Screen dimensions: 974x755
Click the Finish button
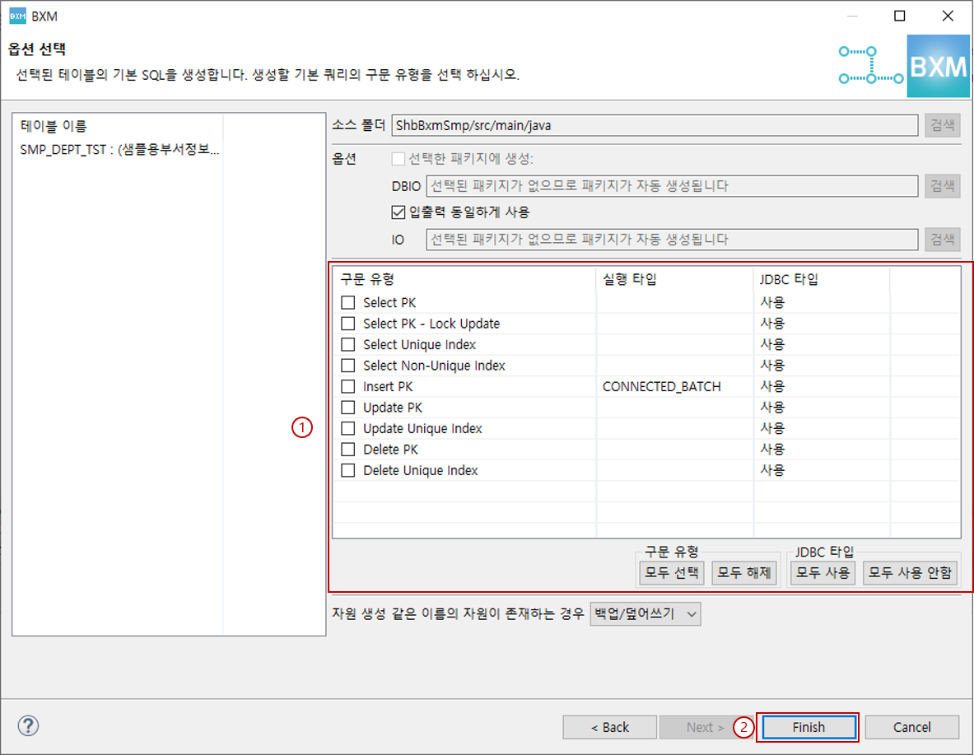pyautogui.click(x=808, y=727)
